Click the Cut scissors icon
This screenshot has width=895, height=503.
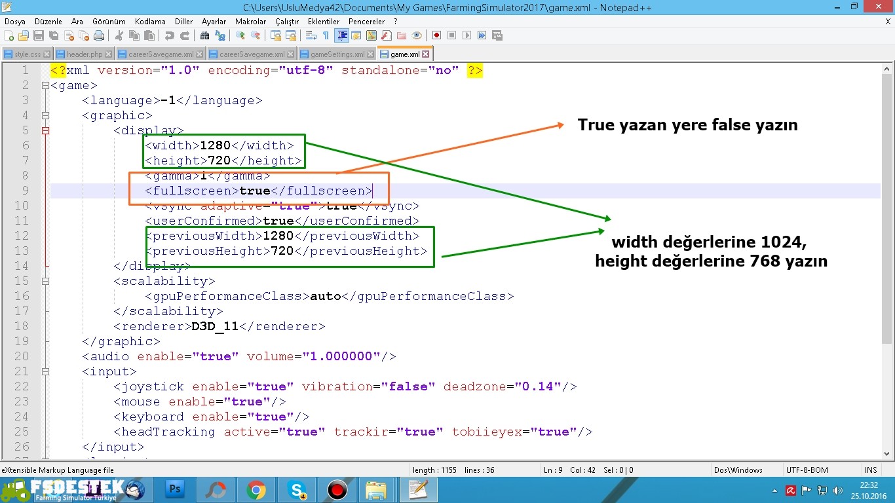pyautogui.click(x=119, y=35)
